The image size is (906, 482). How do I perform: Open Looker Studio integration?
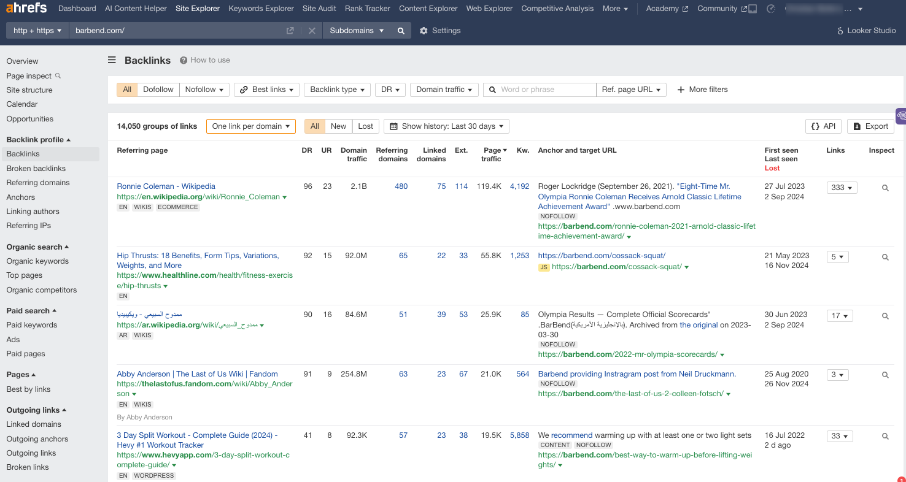point(867,31)
